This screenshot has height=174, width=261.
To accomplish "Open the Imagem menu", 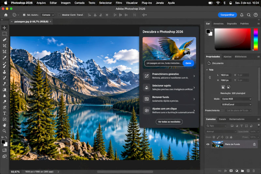I will click(x=66, y=3).
